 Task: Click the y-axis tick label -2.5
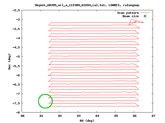pos(16,10)
